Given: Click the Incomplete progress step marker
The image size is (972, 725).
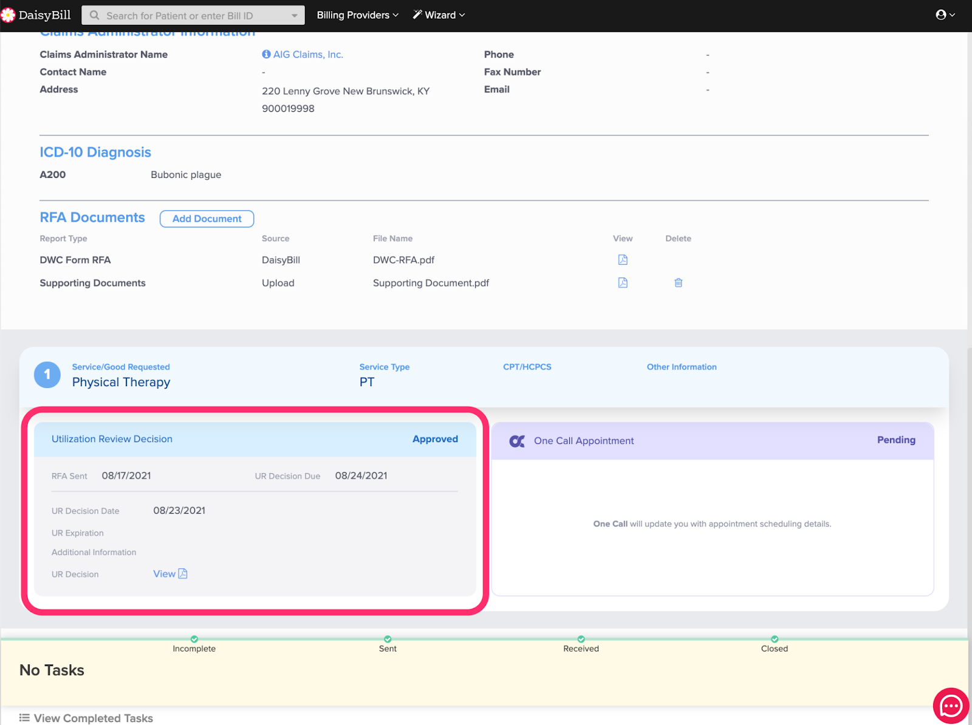Looking at the screenshot, I should click(194, 639).
